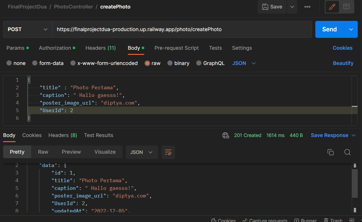Open the Tests tab
This screenshot has width=362, height=222.
tap(216, 48)
